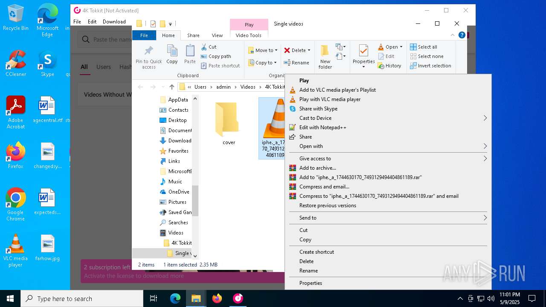This screenshot has width=546, height=307.
Task: Go up one folder level arrow
Action: [x=171, y=87]
